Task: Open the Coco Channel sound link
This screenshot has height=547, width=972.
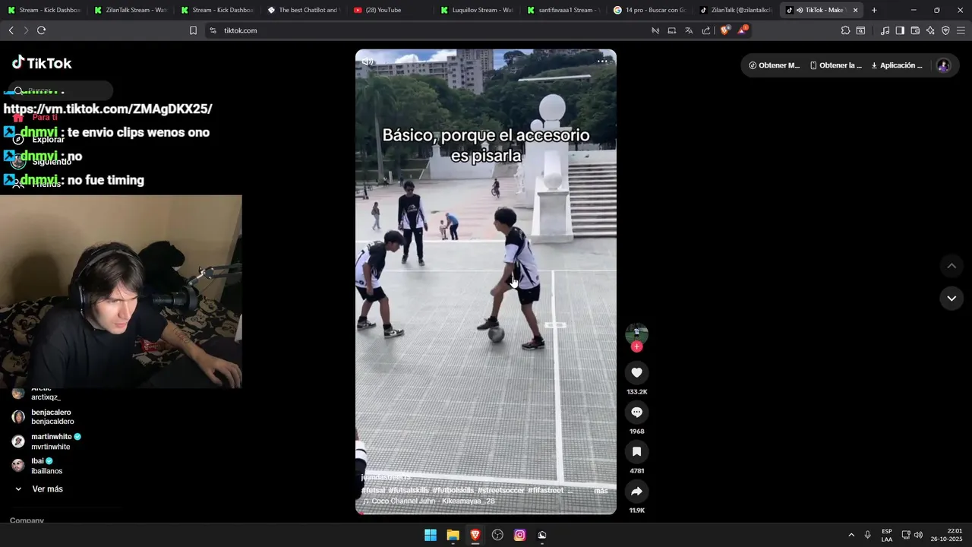Action: click(429, 501)
